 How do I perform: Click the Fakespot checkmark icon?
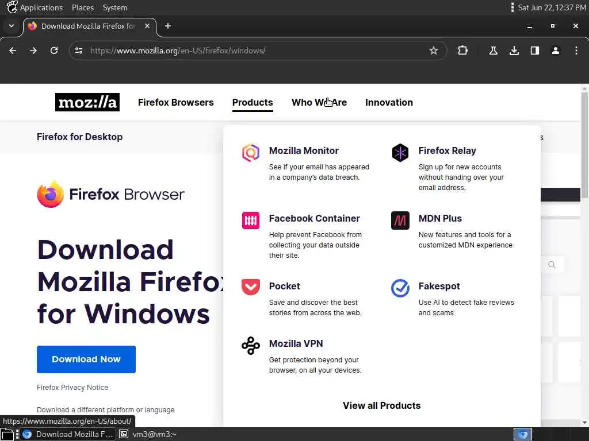click(400, 288)
